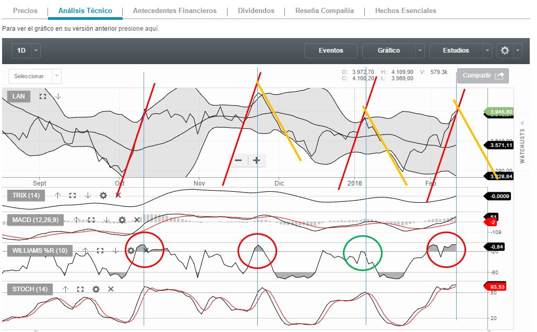This screenshot has height=332, width=537.
Task: Open the Estudios menu button
Action: [456, 51]
